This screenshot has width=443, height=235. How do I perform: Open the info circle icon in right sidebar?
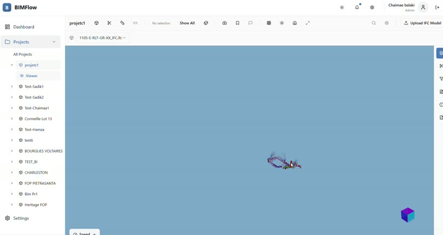(x=441, y=105)
